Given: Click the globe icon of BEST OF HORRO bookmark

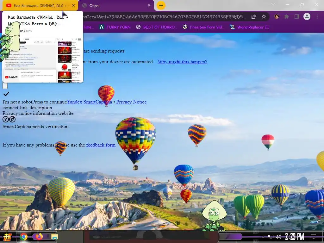Looking at the screenshot, I should coord(138,27).
